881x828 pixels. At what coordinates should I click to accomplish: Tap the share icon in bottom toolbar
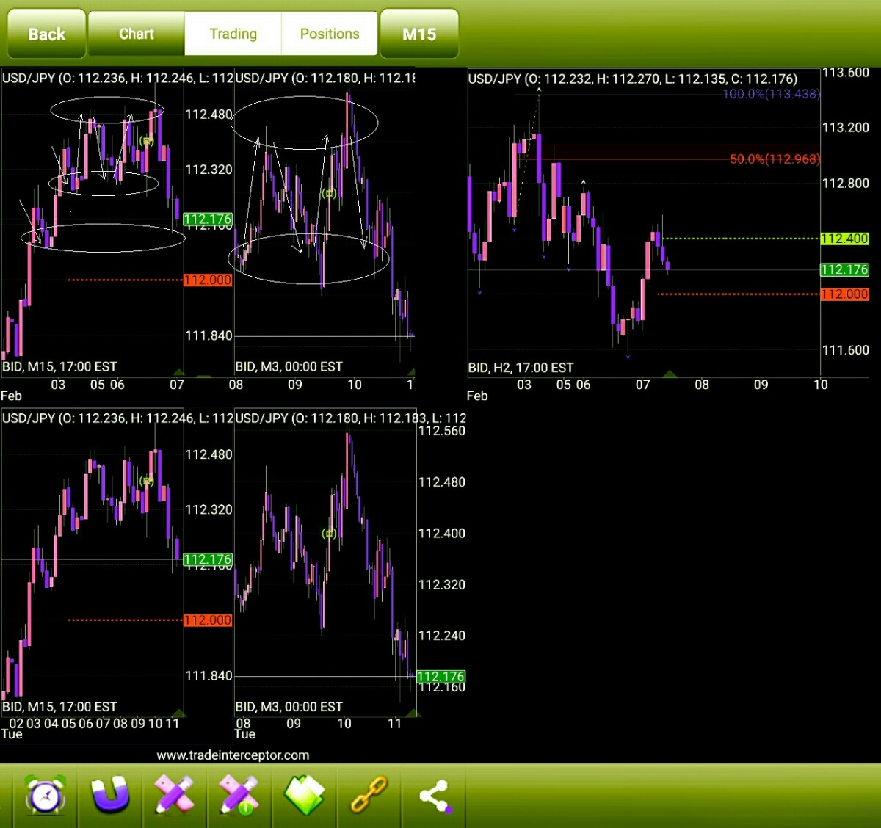coord(434,796)
